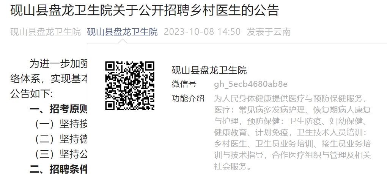This screenshot has height=174, width=387.
Task: Click the 二、招聘条件 section heading
Action: [58, 169]
